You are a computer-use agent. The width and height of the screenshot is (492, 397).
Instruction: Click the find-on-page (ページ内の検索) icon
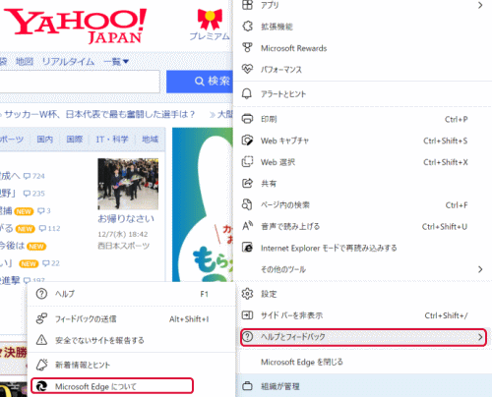click(247, 204)
